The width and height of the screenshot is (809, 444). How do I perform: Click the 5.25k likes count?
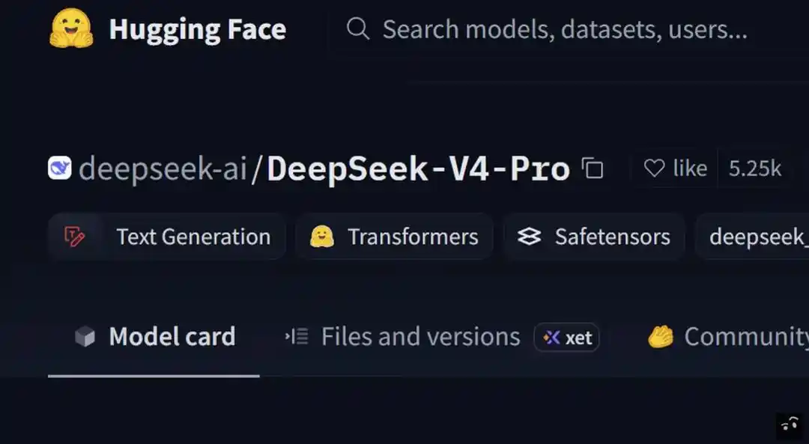(x=755, y=168)
